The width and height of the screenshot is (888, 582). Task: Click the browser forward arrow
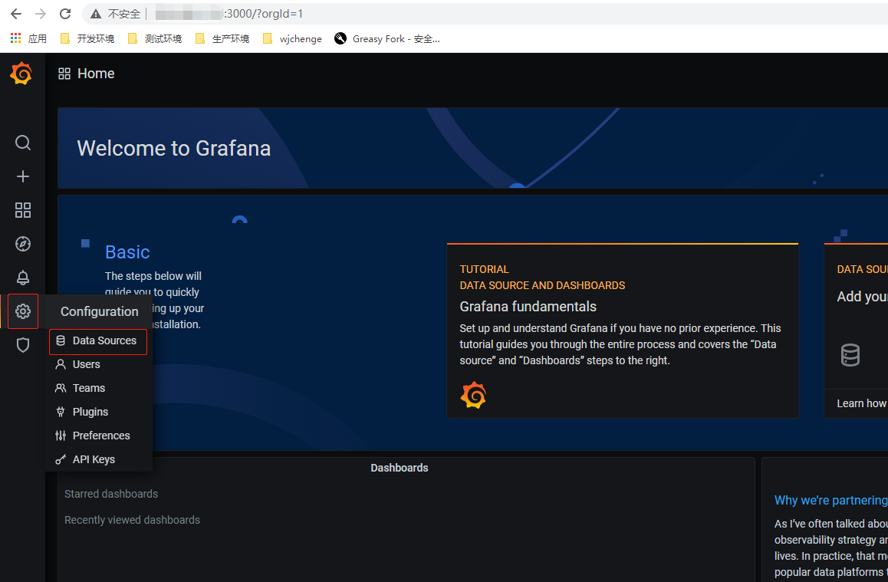[41, 14]
